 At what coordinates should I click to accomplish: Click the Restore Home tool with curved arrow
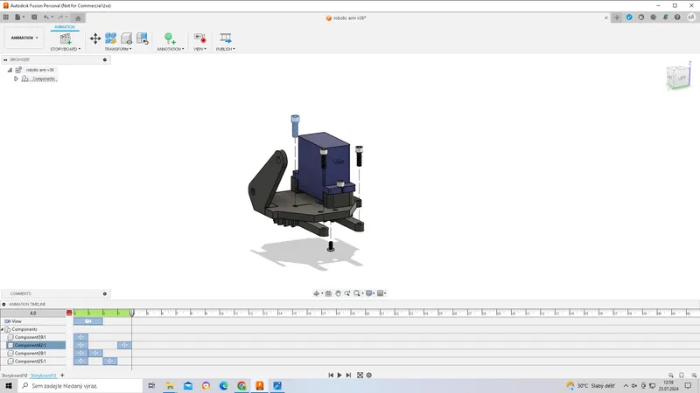(143, 38)
